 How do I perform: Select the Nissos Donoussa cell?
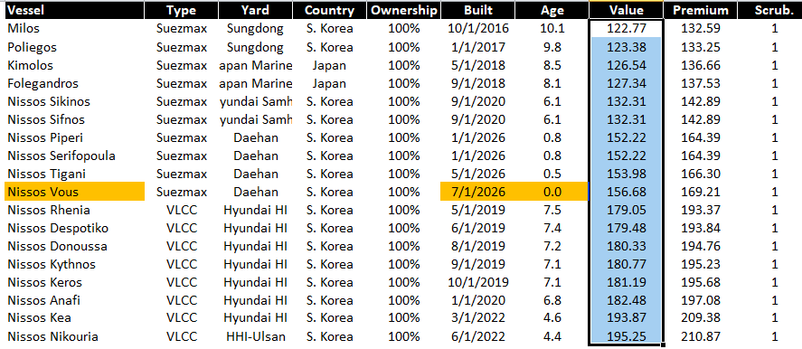click(x=75, y=246)
